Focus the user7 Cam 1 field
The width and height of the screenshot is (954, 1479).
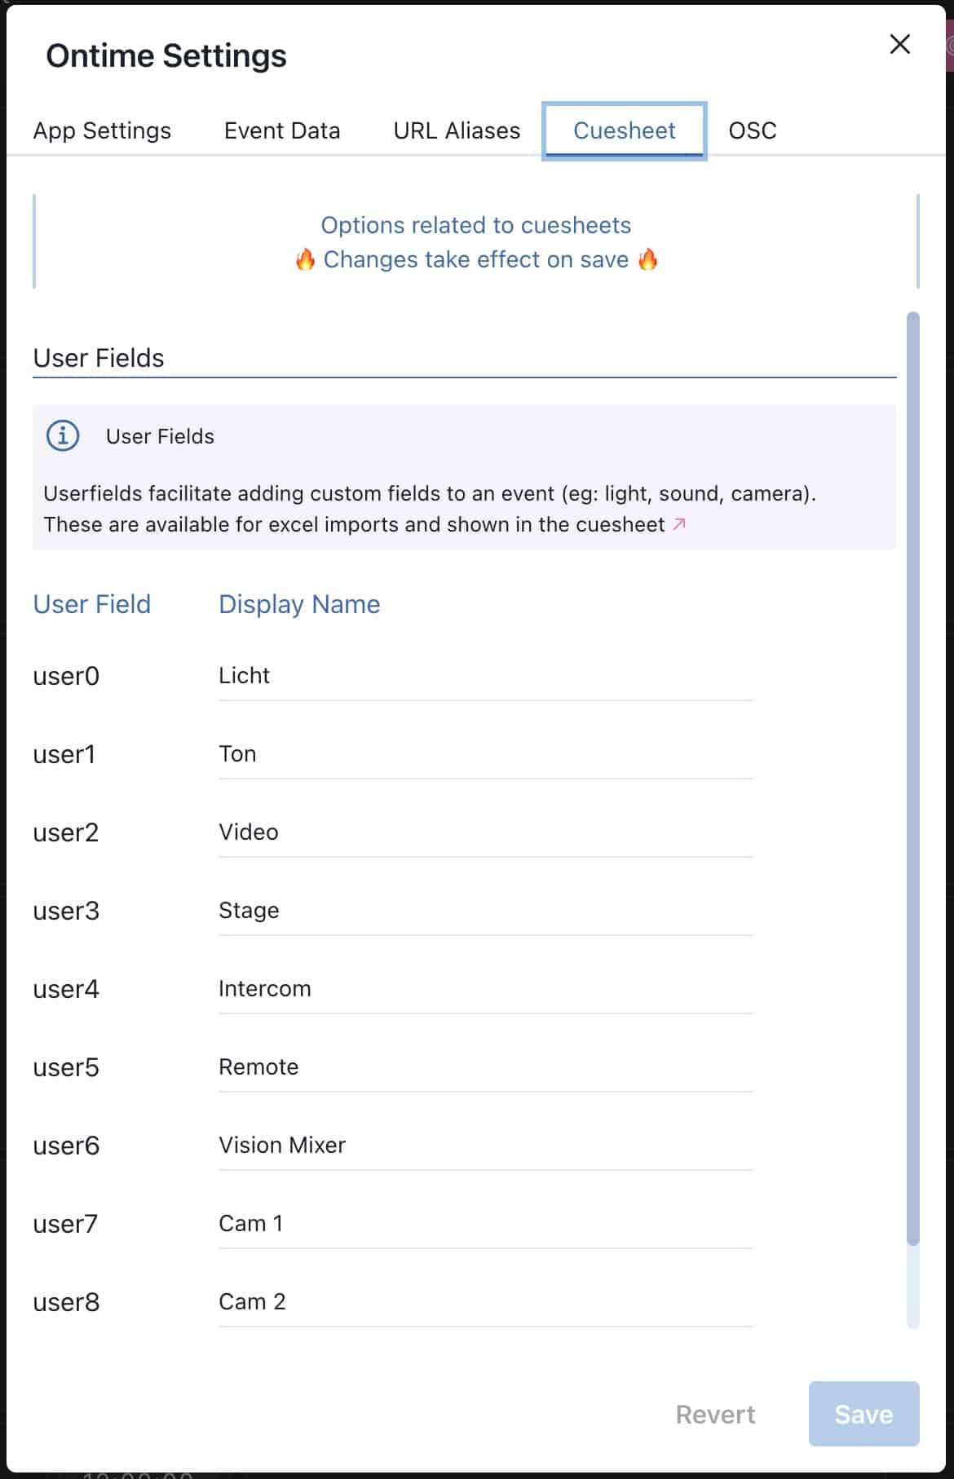[x=484, y=1224]
